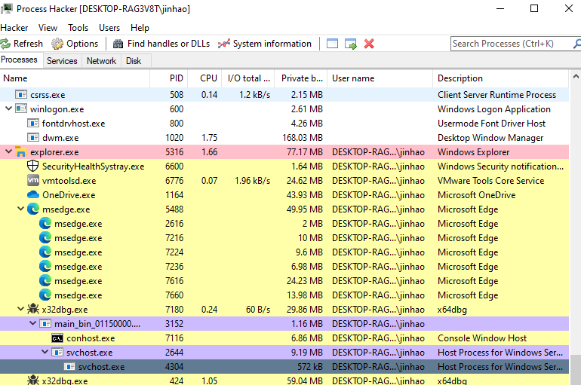Image resolution: width=581 pixels, height=385 pixels.
Task: Open System information graph icon
Action: click(223, 44)
